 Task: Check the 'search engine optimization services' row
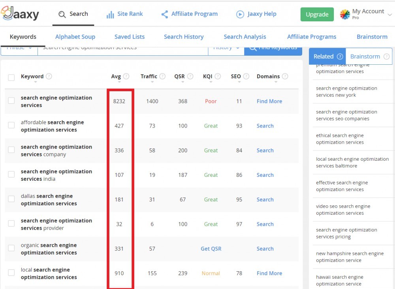click(x=11, y=101)
